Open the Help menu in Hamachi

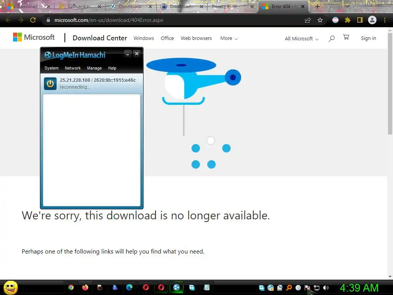coord(112,68)
